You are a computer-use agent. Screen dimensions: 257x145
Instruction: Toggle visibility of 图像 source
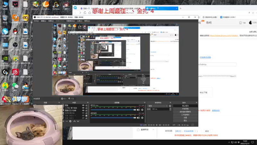click(83, 105)
